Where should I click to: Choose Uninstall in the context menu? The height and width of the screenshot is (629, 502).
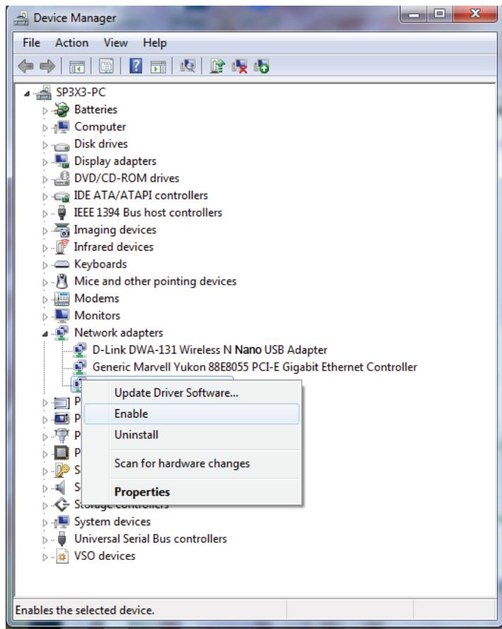(192, 435)
